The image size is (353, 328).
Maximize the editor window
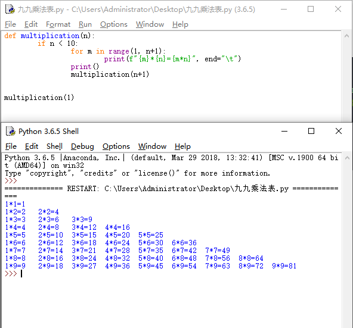311,9
